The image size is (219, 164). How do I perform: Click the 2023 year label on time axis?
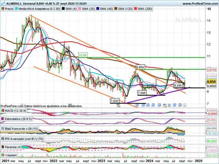click(101, 161)
